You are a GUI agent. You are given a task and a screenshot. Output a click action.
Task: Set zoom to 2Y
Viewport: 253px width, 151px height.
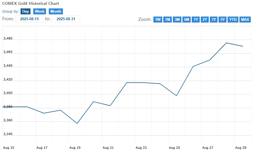(x=204, y=19)
